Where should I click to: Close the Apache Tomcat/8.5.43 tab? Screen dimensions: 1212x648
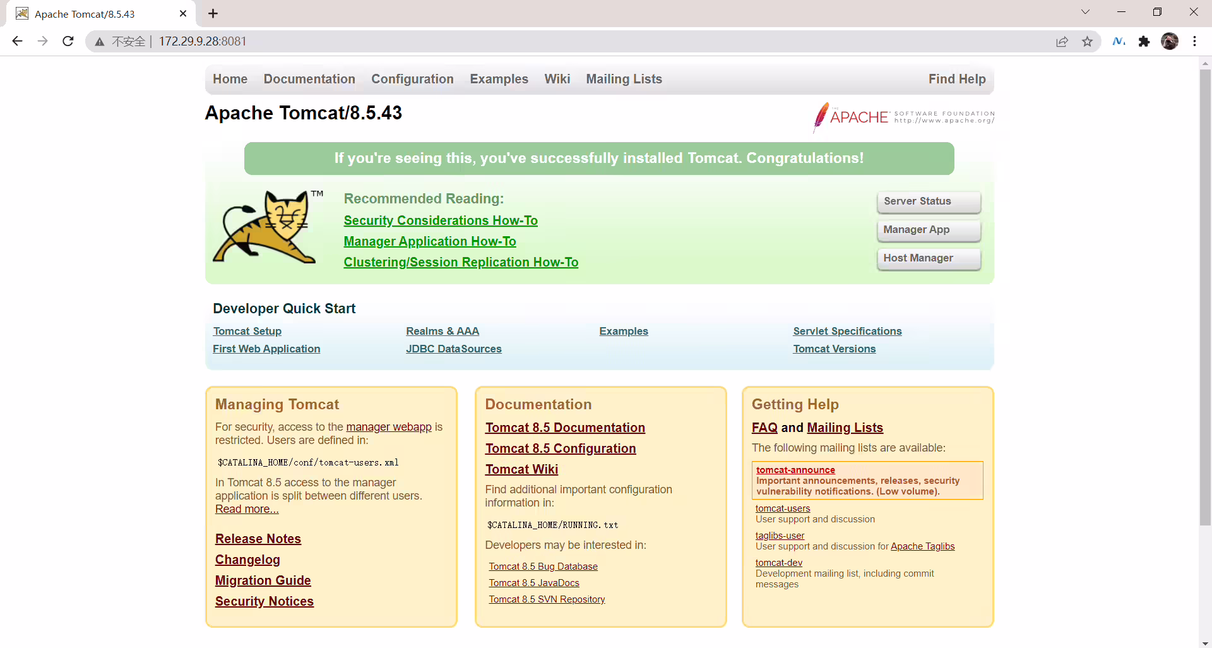pos(183,13)
